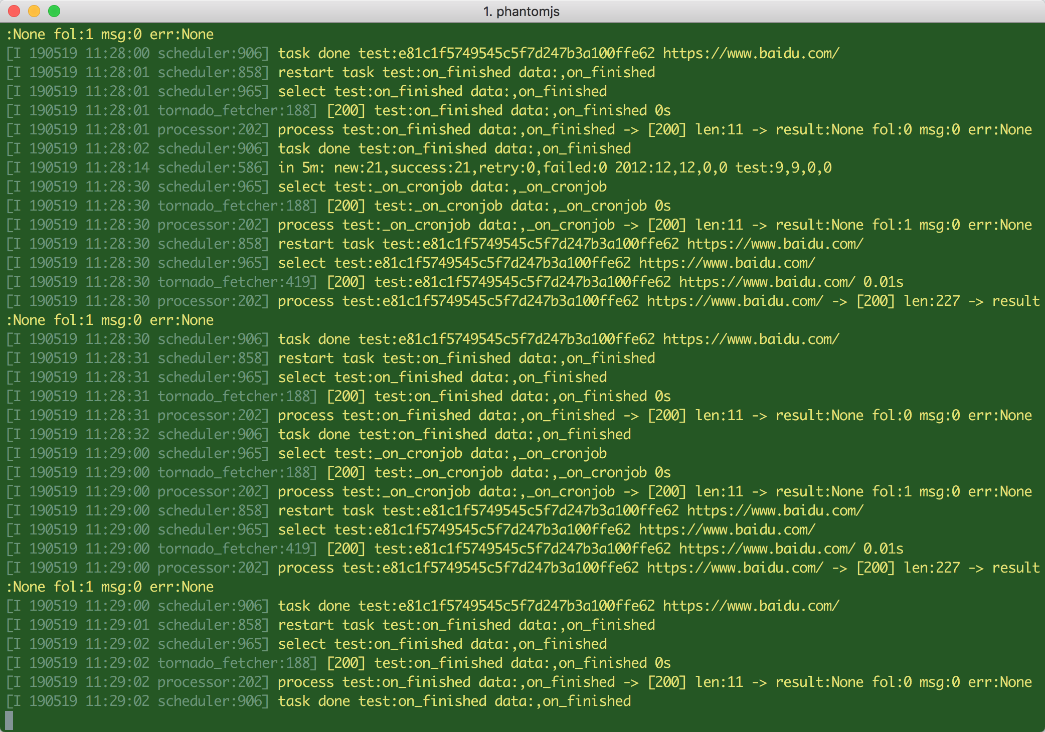This screenshot has width=1045, height=732.
Task: Click the red close window button
Action: [14, 11]
